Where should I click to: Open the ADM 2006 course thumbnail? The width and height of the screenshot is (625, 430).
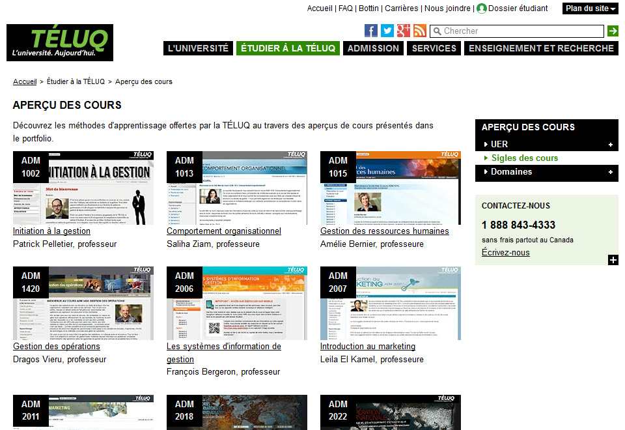click(x=237, y=303)
